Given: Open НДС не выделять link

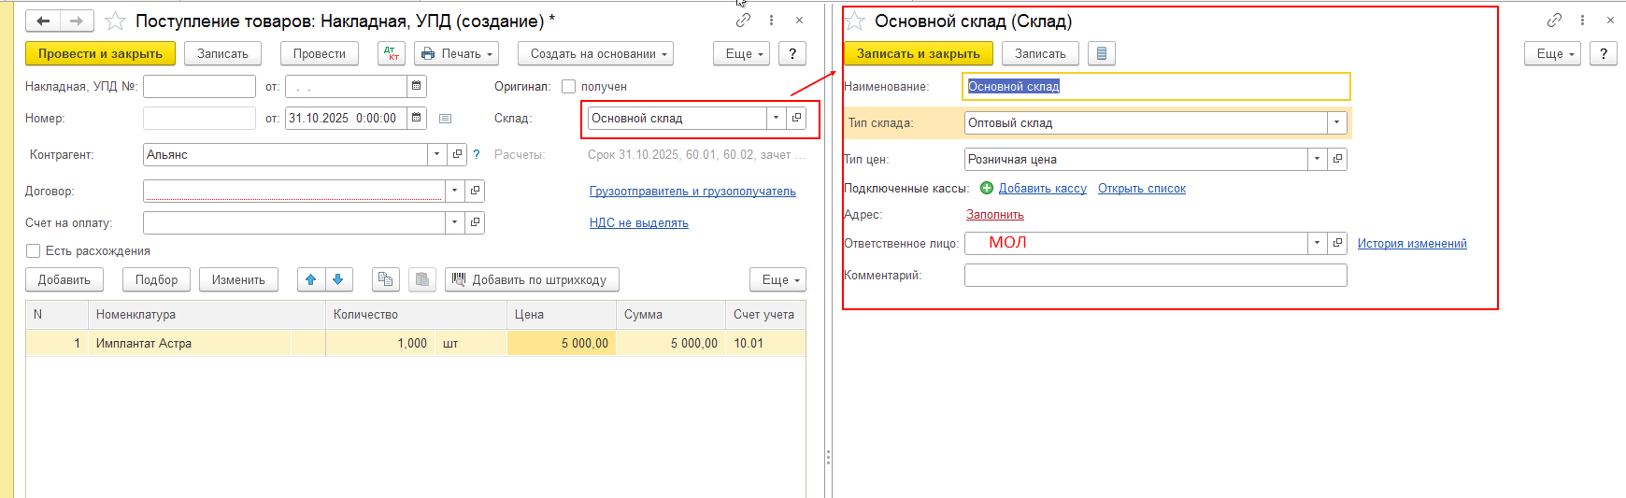Looking at the screenshot, I should [639, 222].
